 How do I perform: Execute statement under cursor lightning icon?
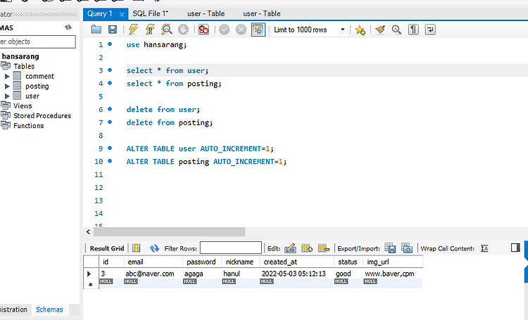[150, 30]
